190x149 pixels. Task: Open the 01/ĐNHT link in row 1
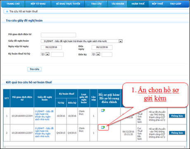[44, 115]
